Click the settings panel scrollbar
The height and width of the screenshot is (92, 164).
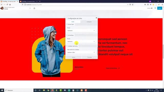97,51
